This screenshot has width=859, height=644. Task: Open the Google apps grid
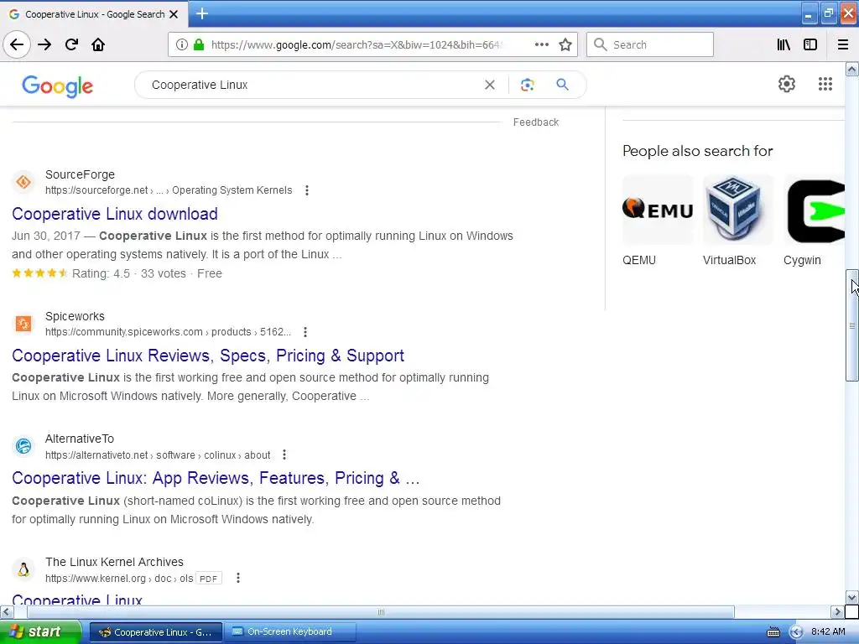click(825, 84)
